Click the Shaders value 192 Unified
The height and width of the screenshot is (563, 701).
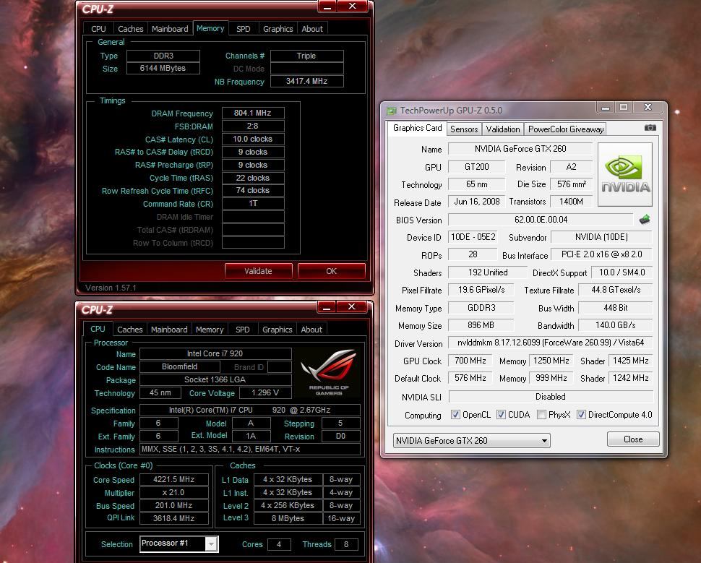488,272
